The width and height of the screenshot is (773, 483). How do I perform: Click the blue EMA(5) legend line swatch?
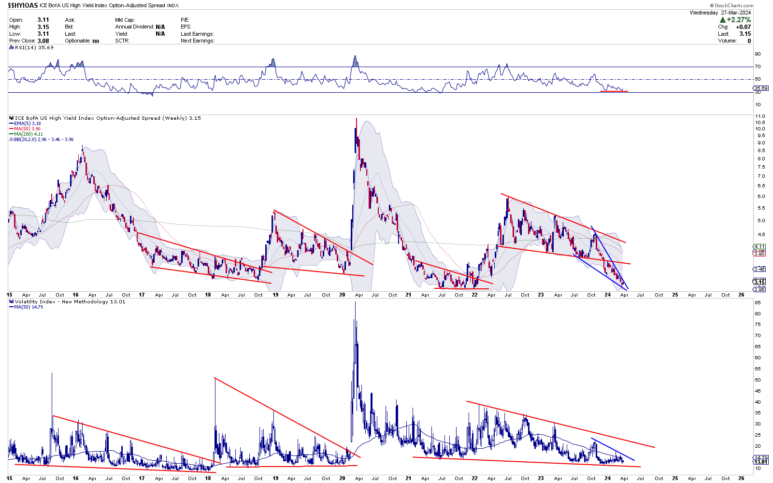coord(11,124)
